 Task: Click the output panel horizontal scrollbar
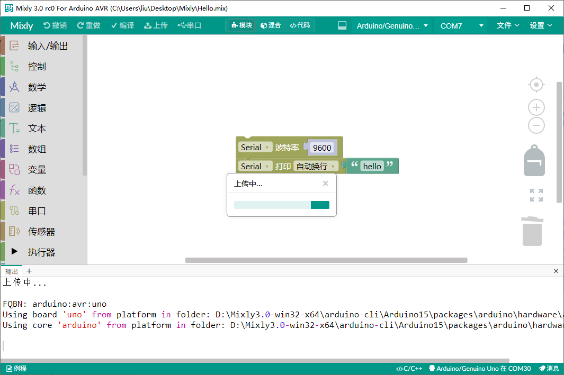coord(255,361)
